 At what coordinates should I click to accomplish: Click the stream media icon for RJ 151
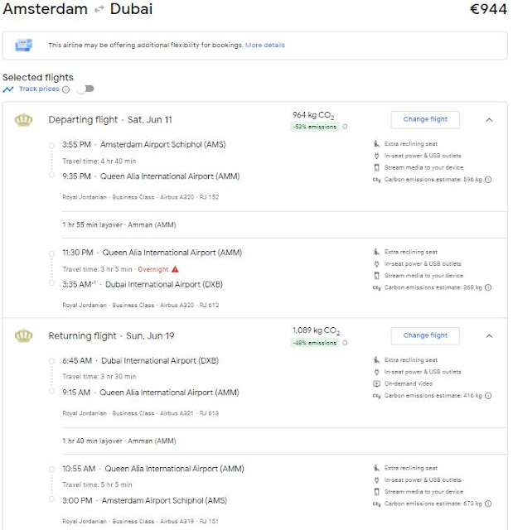[376, 492]
